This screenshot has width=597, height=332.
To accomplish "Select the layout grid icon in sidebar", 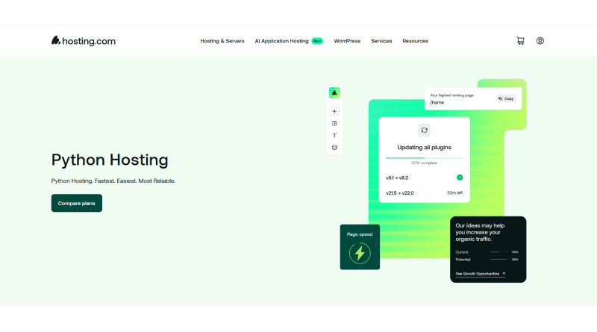I will 334,123.
